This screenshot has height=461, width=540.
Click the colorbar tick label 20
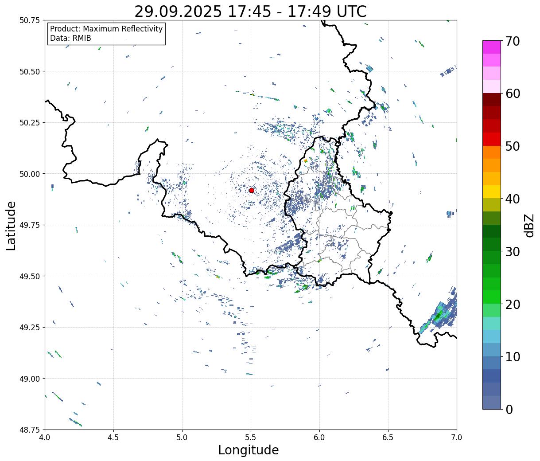512,304
